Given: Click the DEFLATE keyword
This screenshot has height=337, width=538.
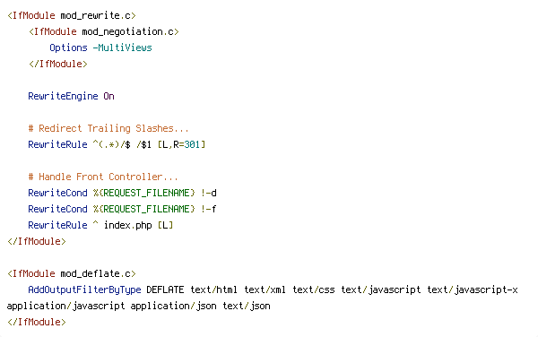Looking at the screenshot, I should [x=165, y=290].
